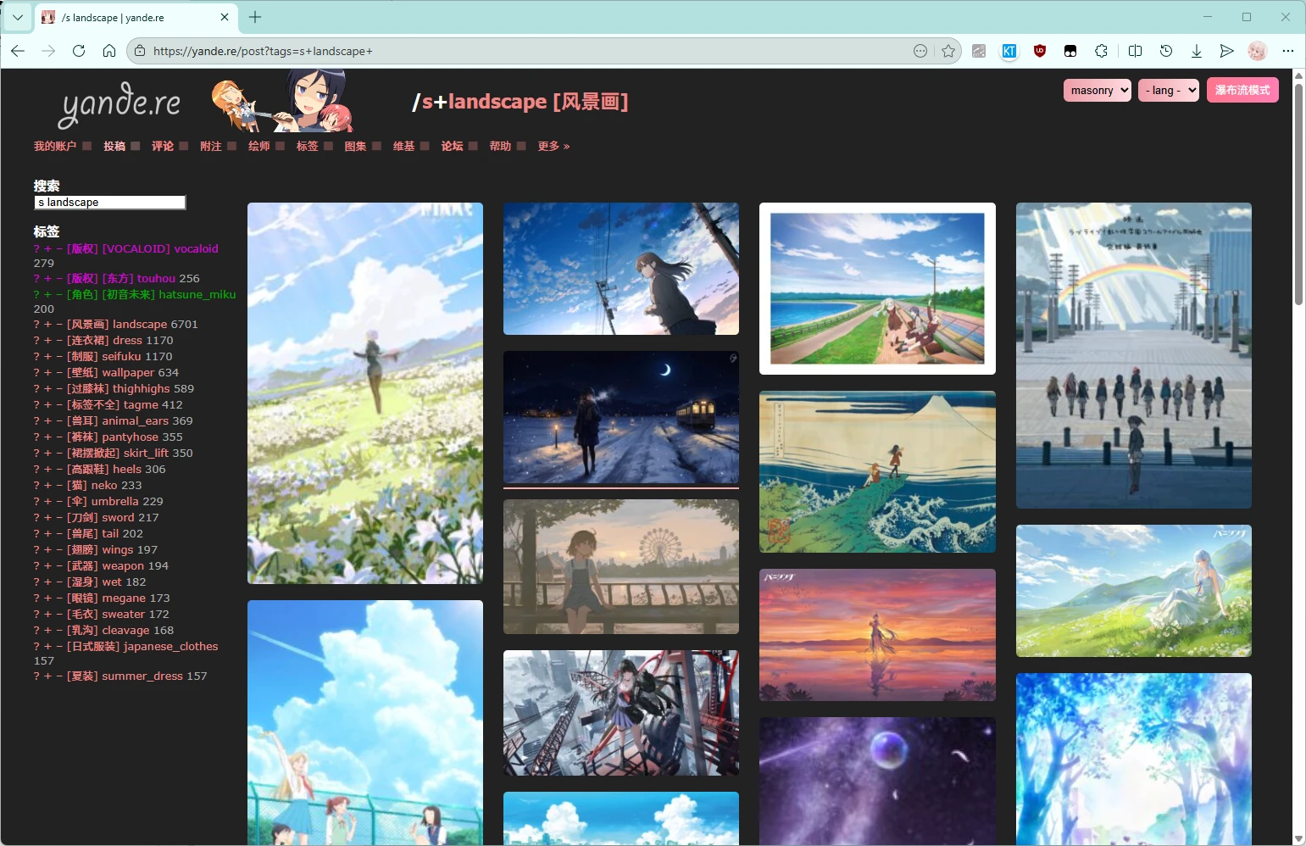
Task: Open browsing History via the clock icon
Action: point(1167,51)
